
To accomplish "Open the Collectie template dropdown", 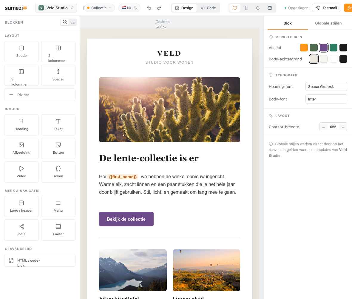I will click(99, 8).
